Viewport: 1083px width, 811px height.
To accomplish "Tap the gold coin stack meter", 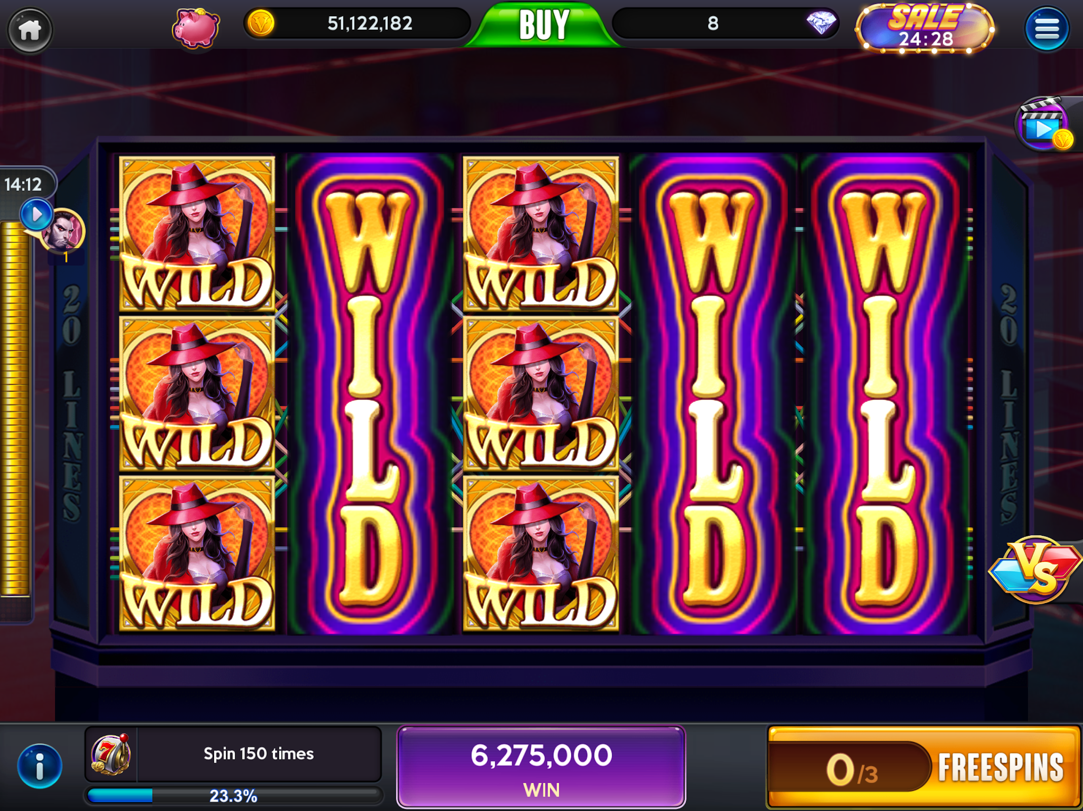I will click(16, 408).
